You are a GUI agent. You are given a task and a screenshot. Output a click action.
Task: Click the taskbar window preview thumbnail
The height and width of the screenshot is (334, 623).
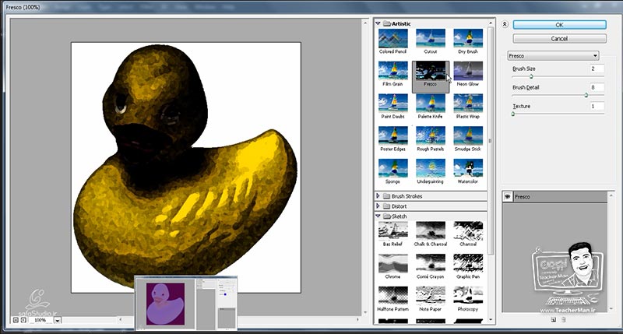(x=186, y=303)
